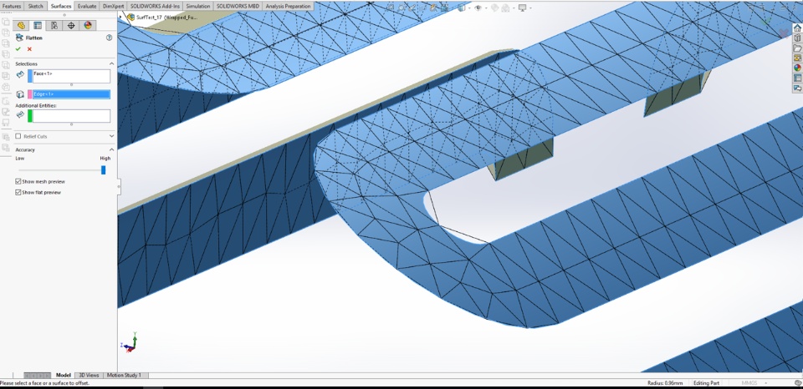Image resolution: width=803 pixels, height=389 pixels.
Task: Open the Simulation tab
Action: 198,6
